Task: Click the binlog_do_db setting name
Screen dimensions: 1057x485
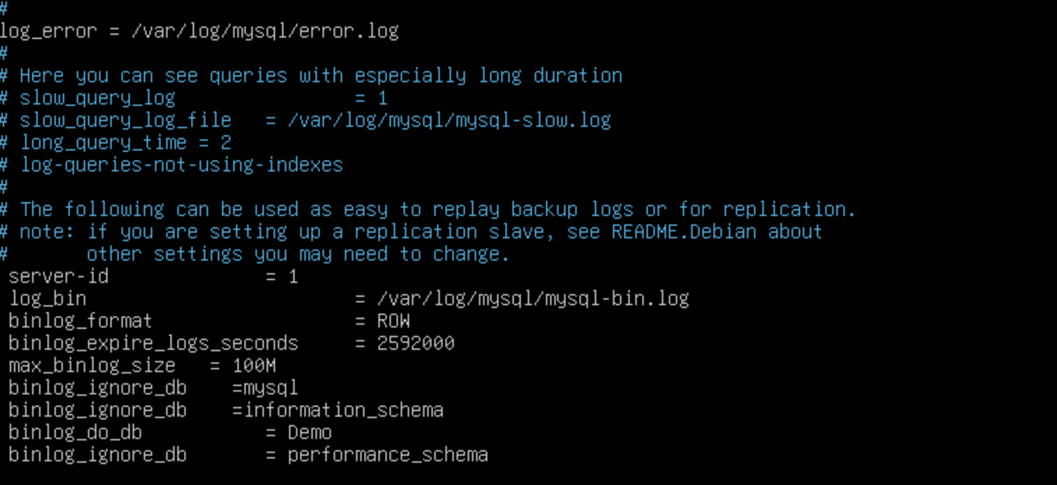Action: point(75,433)
